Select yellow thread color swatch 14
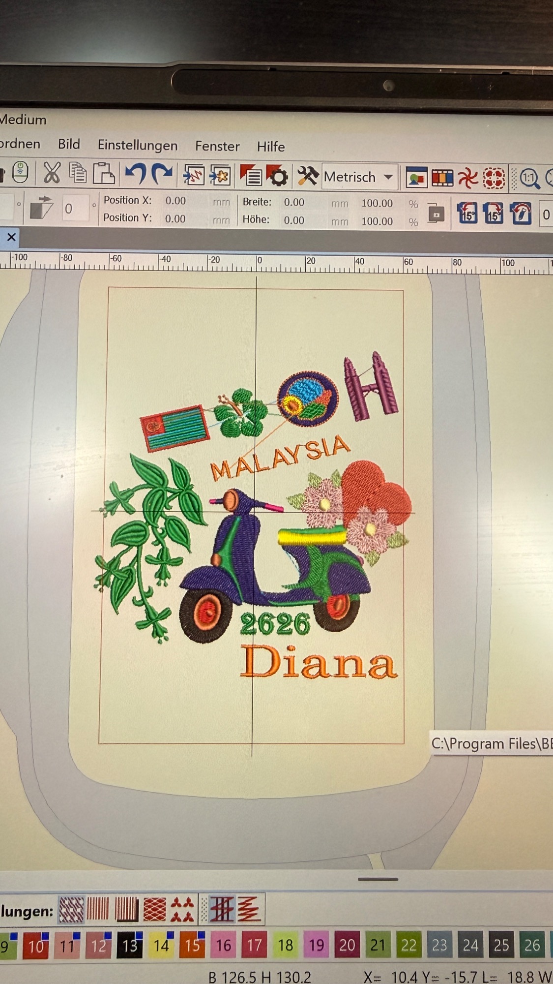 (161, 945)
